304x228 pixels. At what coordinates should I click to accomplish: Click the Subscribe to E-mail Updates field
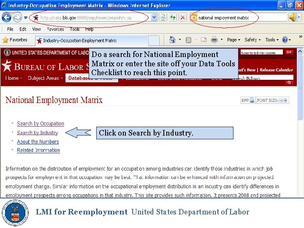point(261,52)
